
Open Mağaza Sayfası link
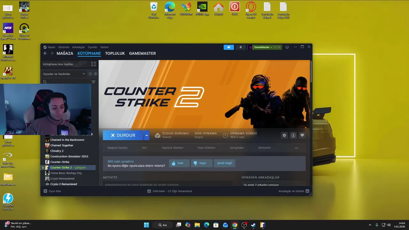pyautogui.click(x=118, y=148)
